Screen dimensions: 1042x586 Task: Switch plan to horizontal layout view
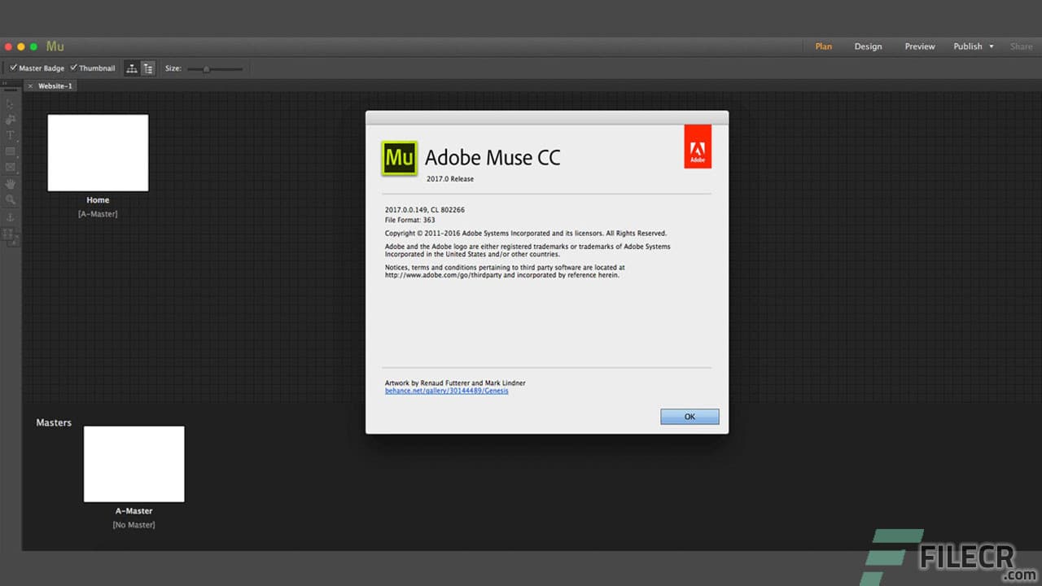[x=132, y=68]
